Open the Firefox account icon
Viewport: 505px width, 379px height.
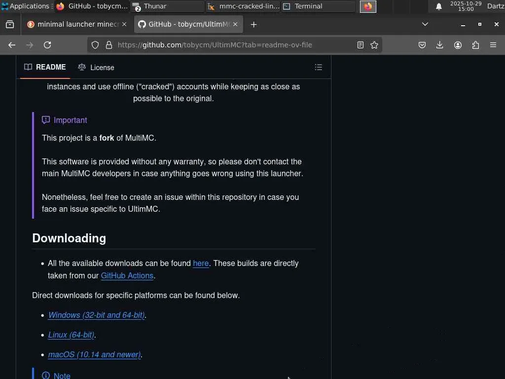click(x=458, y=45)
